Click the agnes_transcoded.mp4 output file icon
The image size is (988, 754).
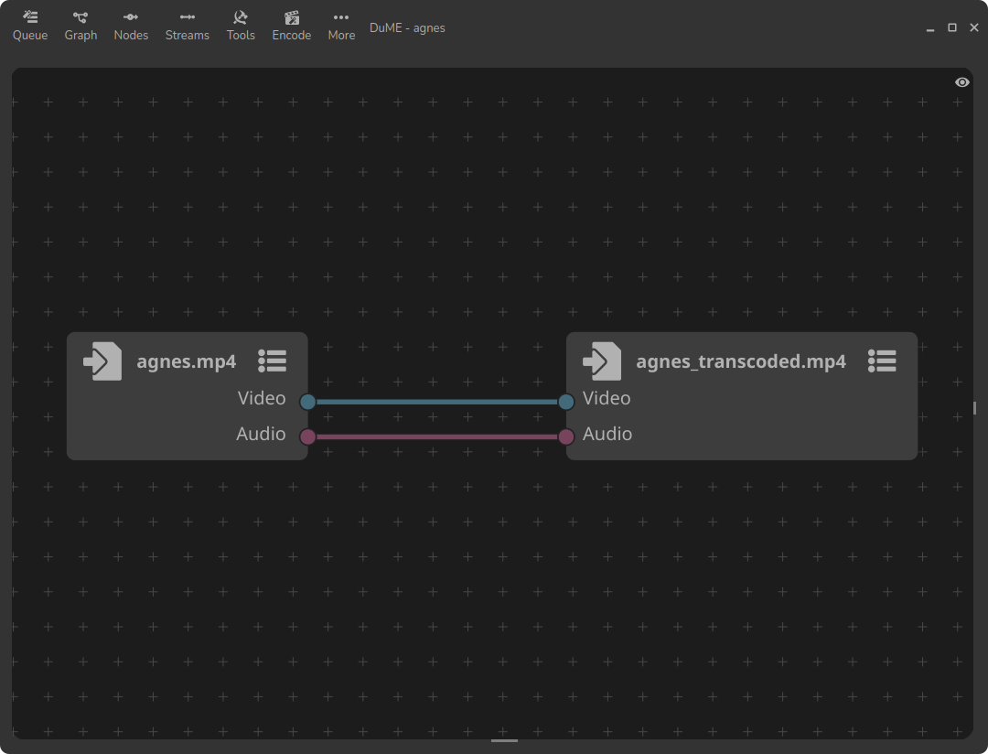pyautogui.click(x=602, y=361)
